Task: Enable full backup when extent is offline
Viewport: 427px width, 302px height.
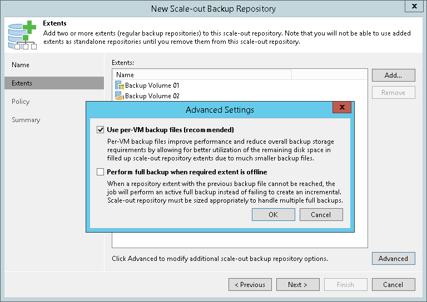Action: [x=101, y=172]
